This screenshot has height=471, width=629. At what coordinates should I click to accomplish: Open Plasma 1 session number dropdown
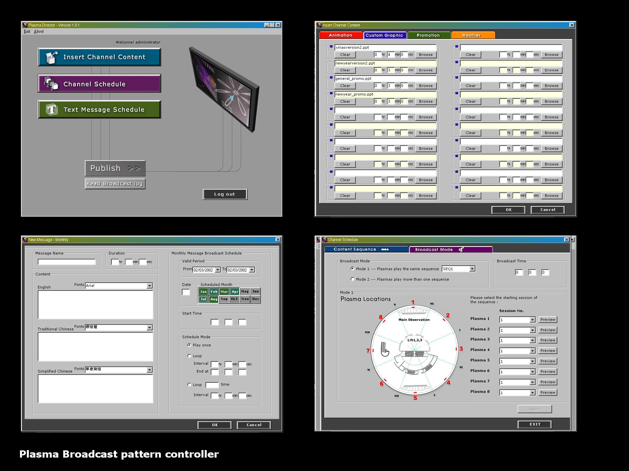coord(532,320)
